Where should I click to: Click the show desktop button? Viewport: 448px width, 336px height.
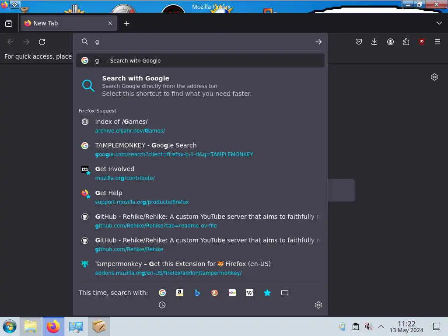437,326
